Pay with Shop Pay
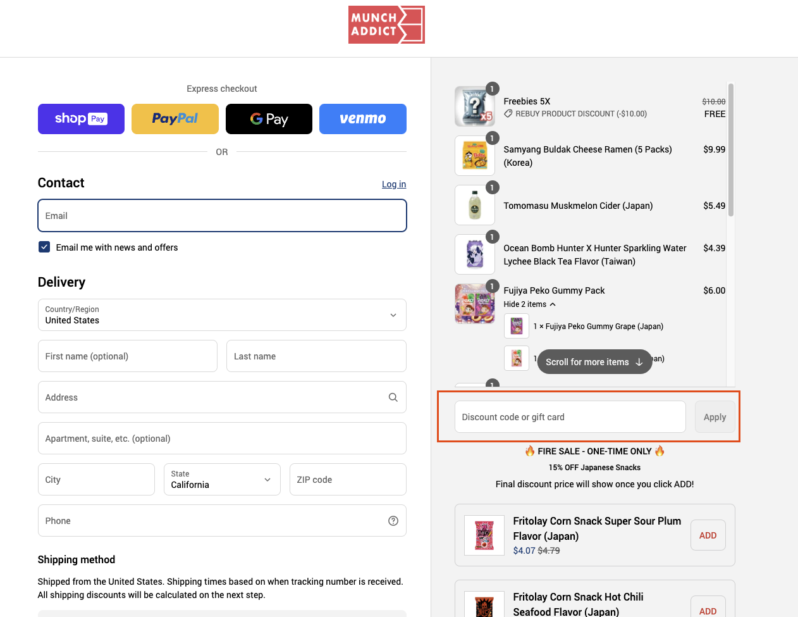Viewport: 798px width, 617px height. click(x=81, y=119)
